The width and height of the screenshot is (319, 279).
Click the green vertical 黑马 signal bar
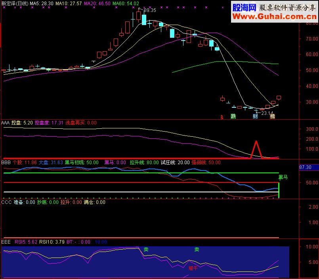click(x=279, y=190)
